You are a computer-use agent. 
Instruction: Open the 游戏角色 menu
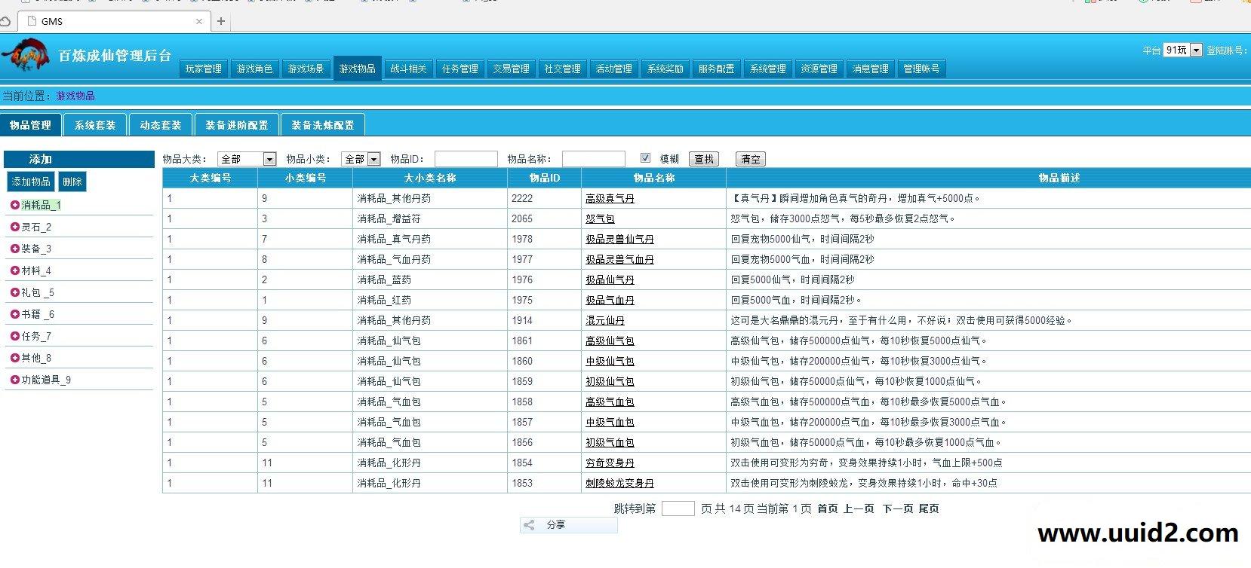tap(255, 69)
